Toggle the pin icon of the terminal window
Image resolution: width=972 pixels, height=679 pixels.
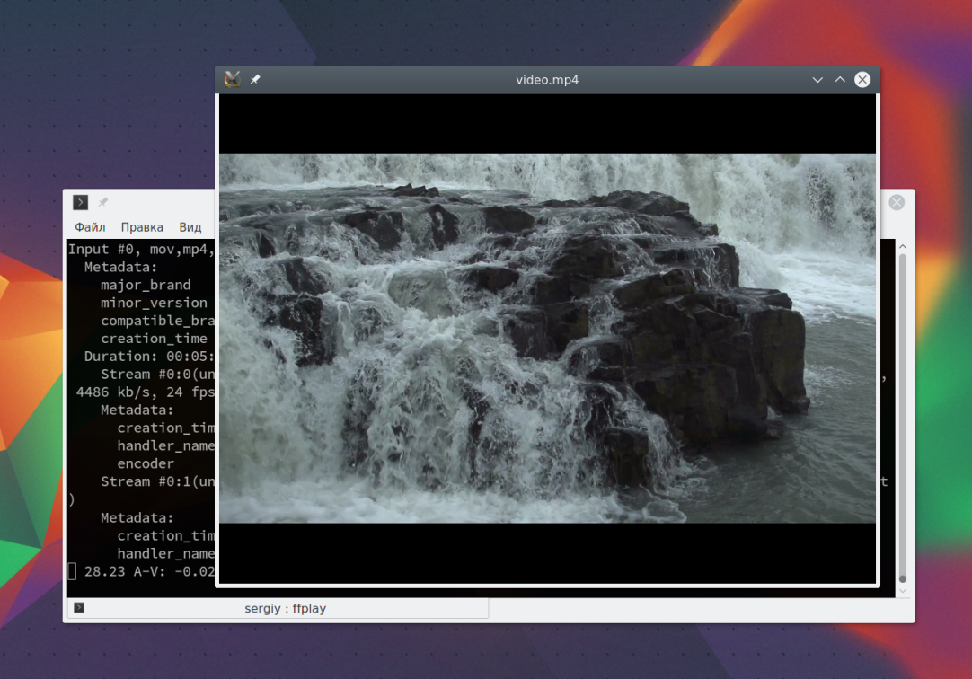click(x=103, y=202)
